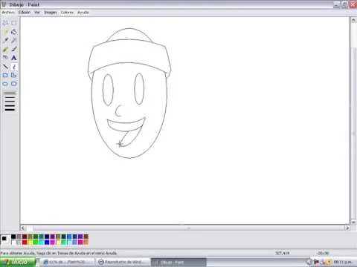Select the Brush tool

coord(14,49)
